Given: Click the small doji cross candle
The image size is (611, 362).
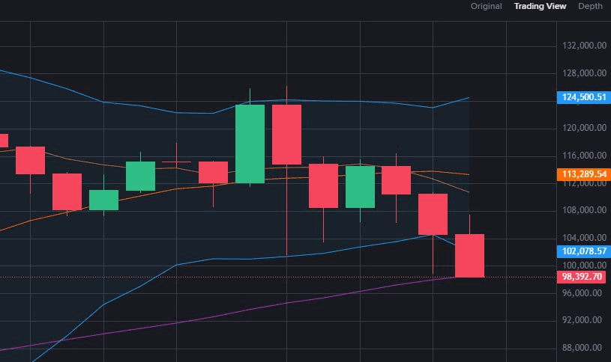Looking at the screenshot, I should [x=176, y=162].
